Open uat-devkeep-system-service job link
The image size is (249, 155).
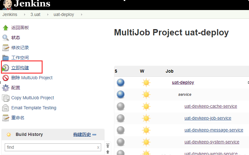pyautogui.click(x=212, y=142)
